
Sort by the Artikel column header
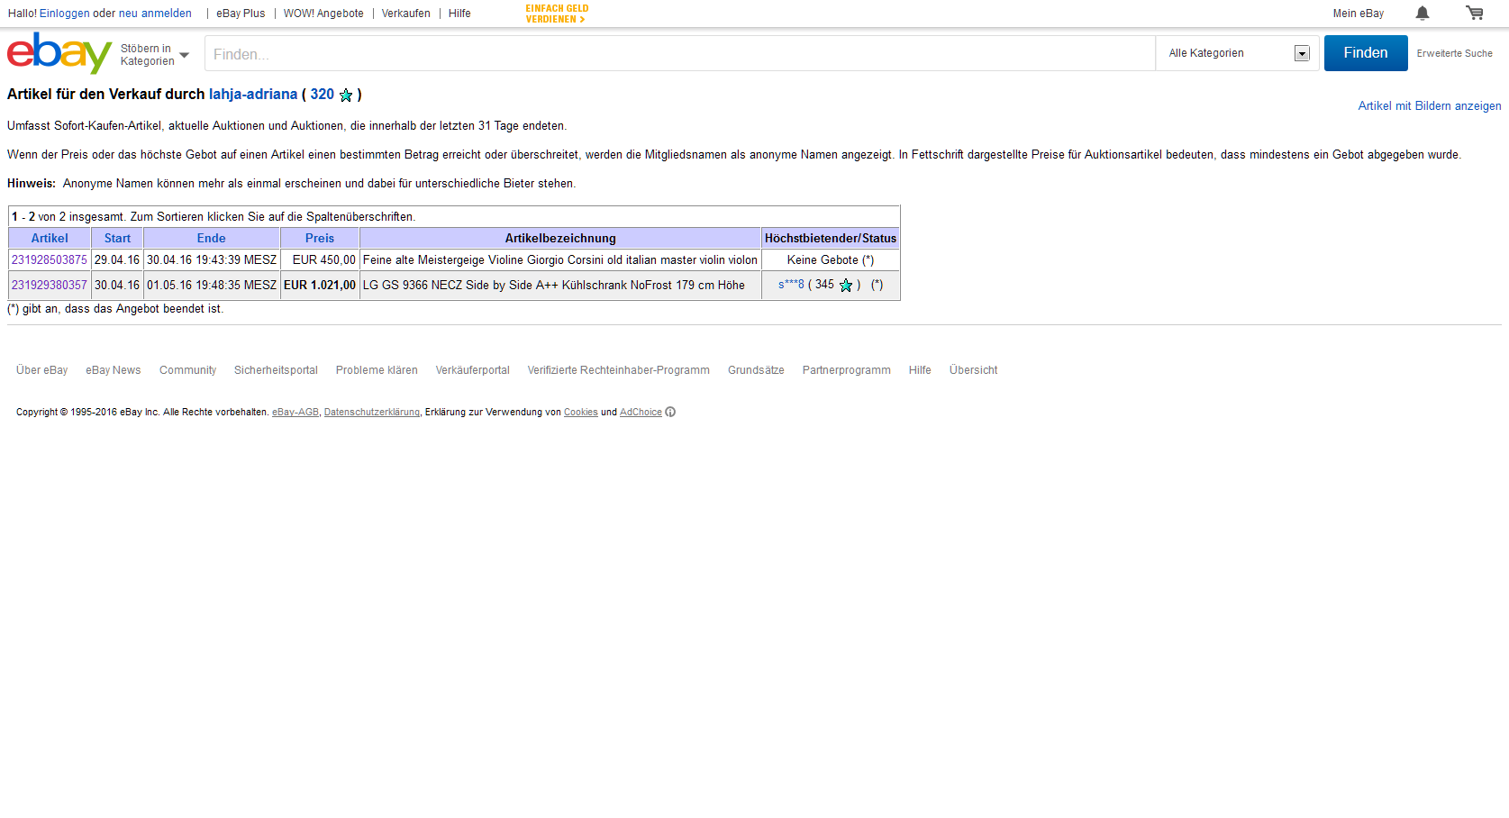click(x=50, y=239)
